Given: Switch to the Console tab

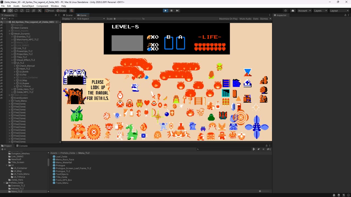Looking at the screenshot, I should click(22, 146).
